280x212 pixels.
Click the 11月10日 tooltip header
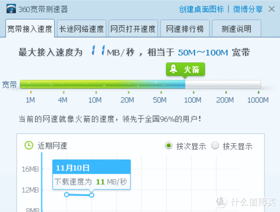tap(91, 168)
